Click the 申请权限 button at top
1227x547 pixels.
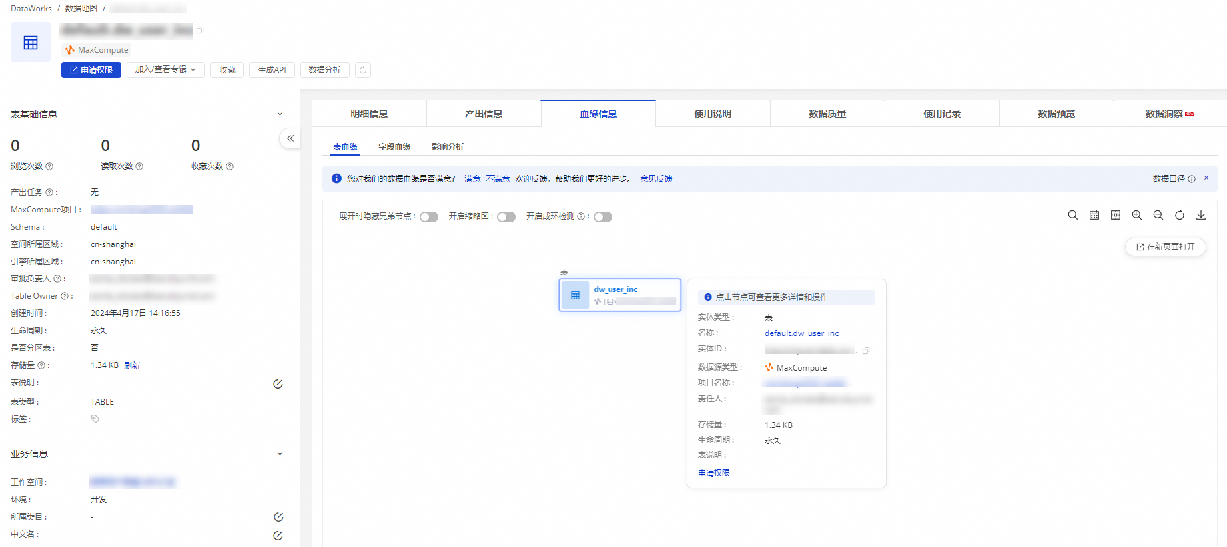[91, 70]
